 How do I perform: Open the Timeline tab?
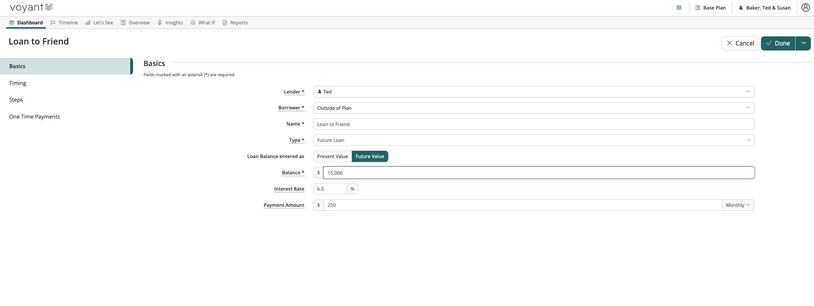pyautogui.click(x=64, y=23)
